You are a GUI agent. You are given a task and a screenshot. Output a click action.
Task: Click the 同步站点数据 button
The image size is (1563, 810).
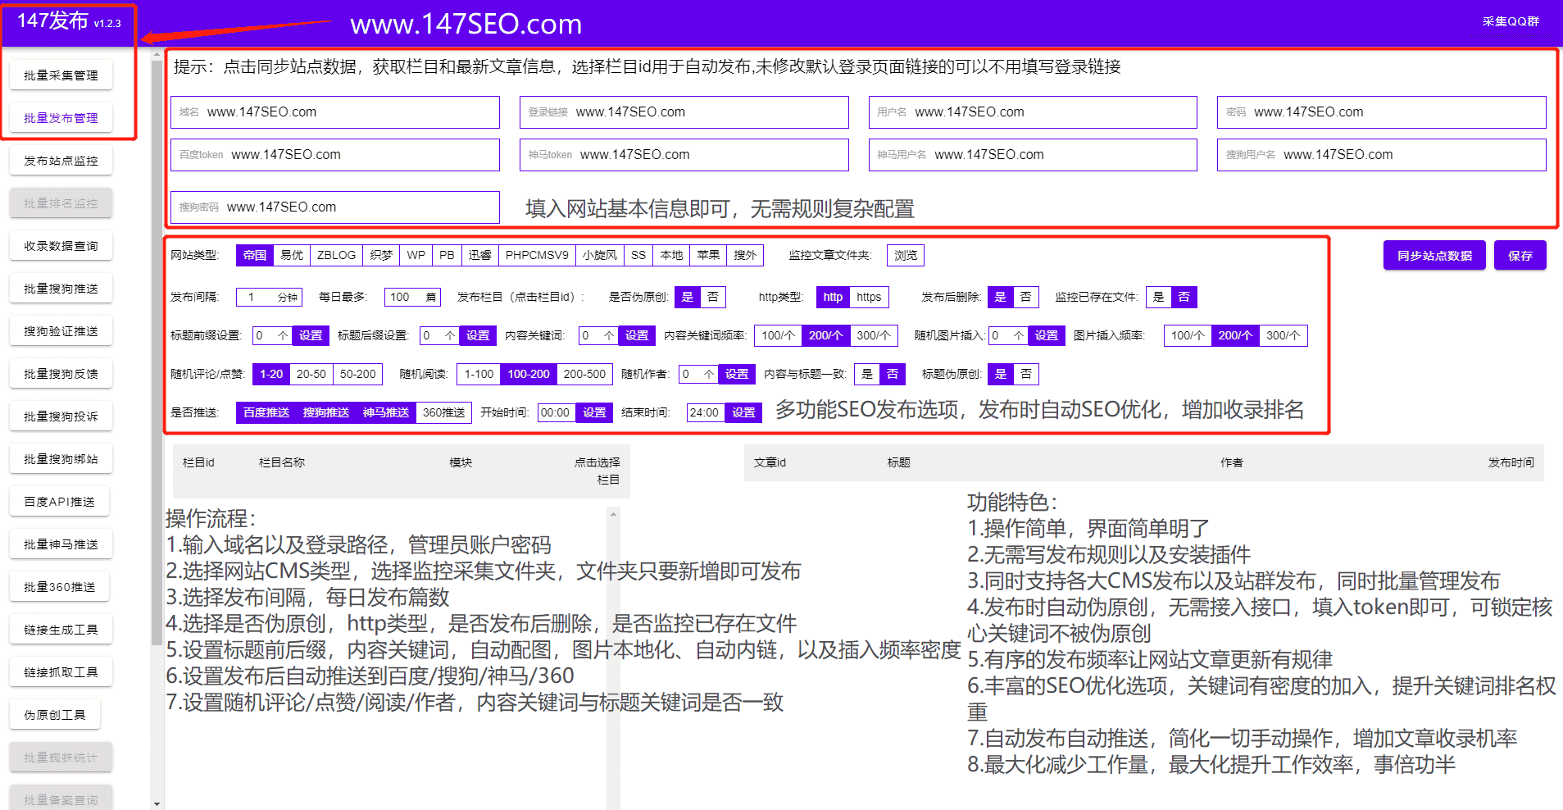pos(1434,255)
